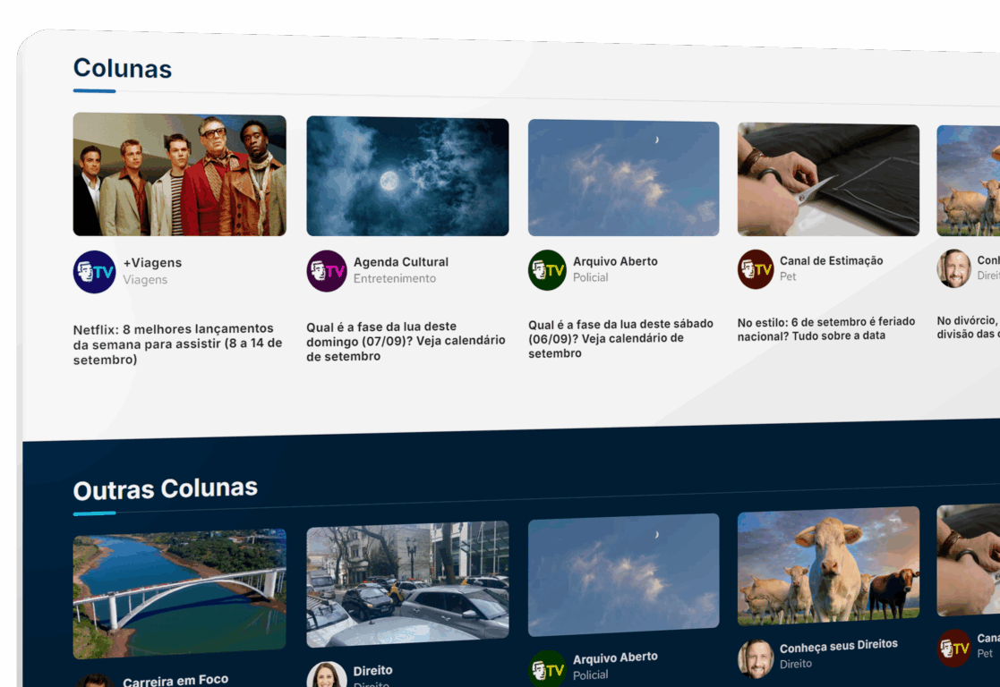Open the Carreira em Foco column label
Screen dimensions: 1000x687
tap(175, 680)
